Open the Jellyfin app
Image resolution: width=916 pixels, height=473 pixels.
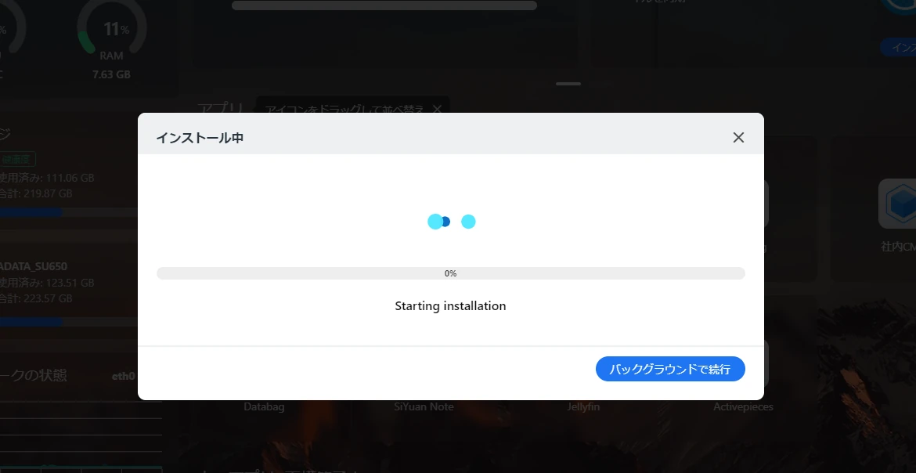(x=583, y=406)
